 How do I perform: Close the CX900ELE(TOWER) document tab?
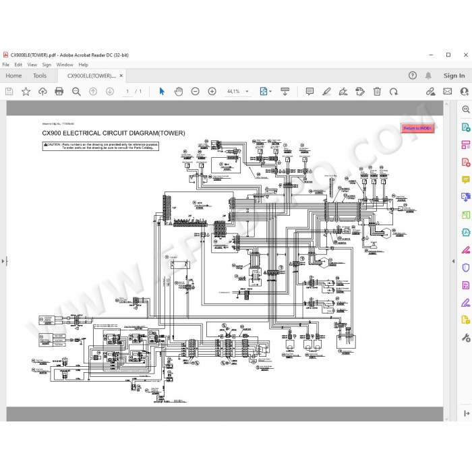click(121, 76)
